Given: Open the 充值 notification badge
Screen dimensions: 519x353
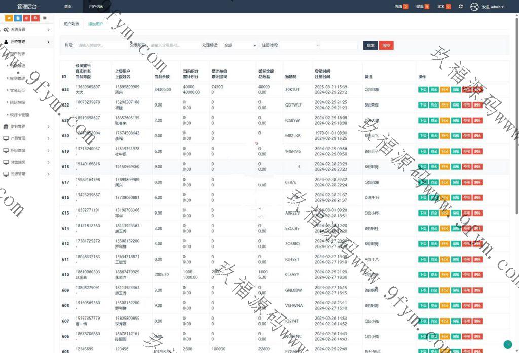Looking at the screenshot, I should (x=406, y=7).
